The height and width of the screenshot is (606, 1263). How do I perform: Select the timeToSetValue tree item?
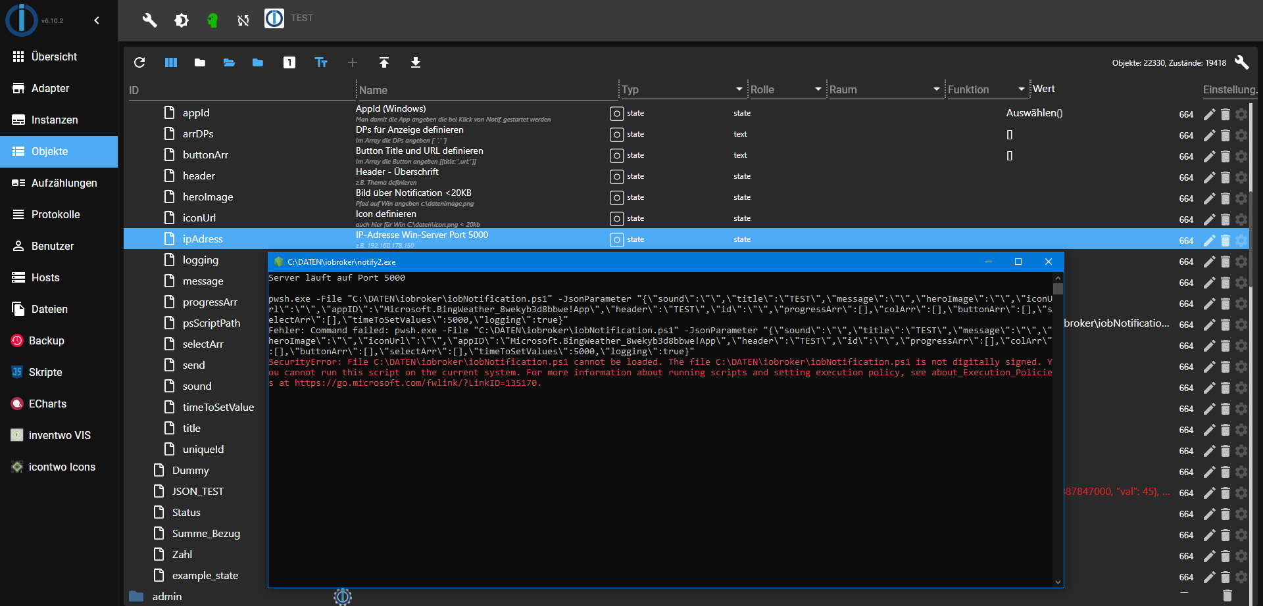(218, 408)
